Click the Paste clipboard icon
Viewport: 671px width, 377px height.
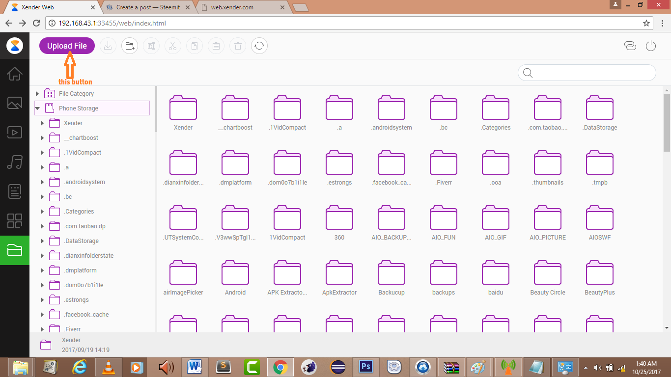[x=216, y=46]
